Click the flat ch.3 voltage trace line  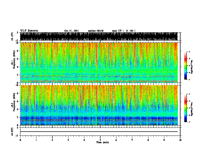coord(99,132)
